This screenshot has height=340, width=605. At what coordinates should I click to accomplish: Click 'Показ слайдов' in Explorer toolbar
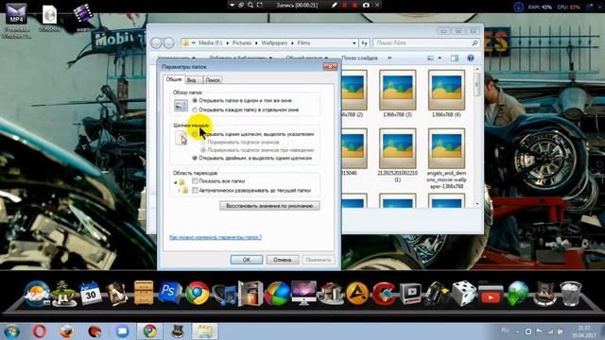click(x=359, y=58)
